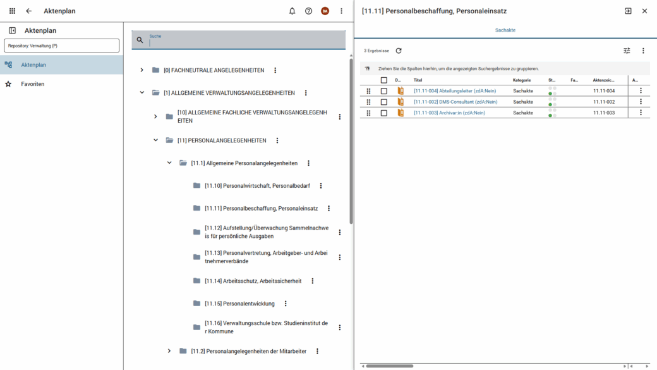Click the back arrow next to Aktenplan
This screenshot has height=370, width=657.
click(29, 11)
